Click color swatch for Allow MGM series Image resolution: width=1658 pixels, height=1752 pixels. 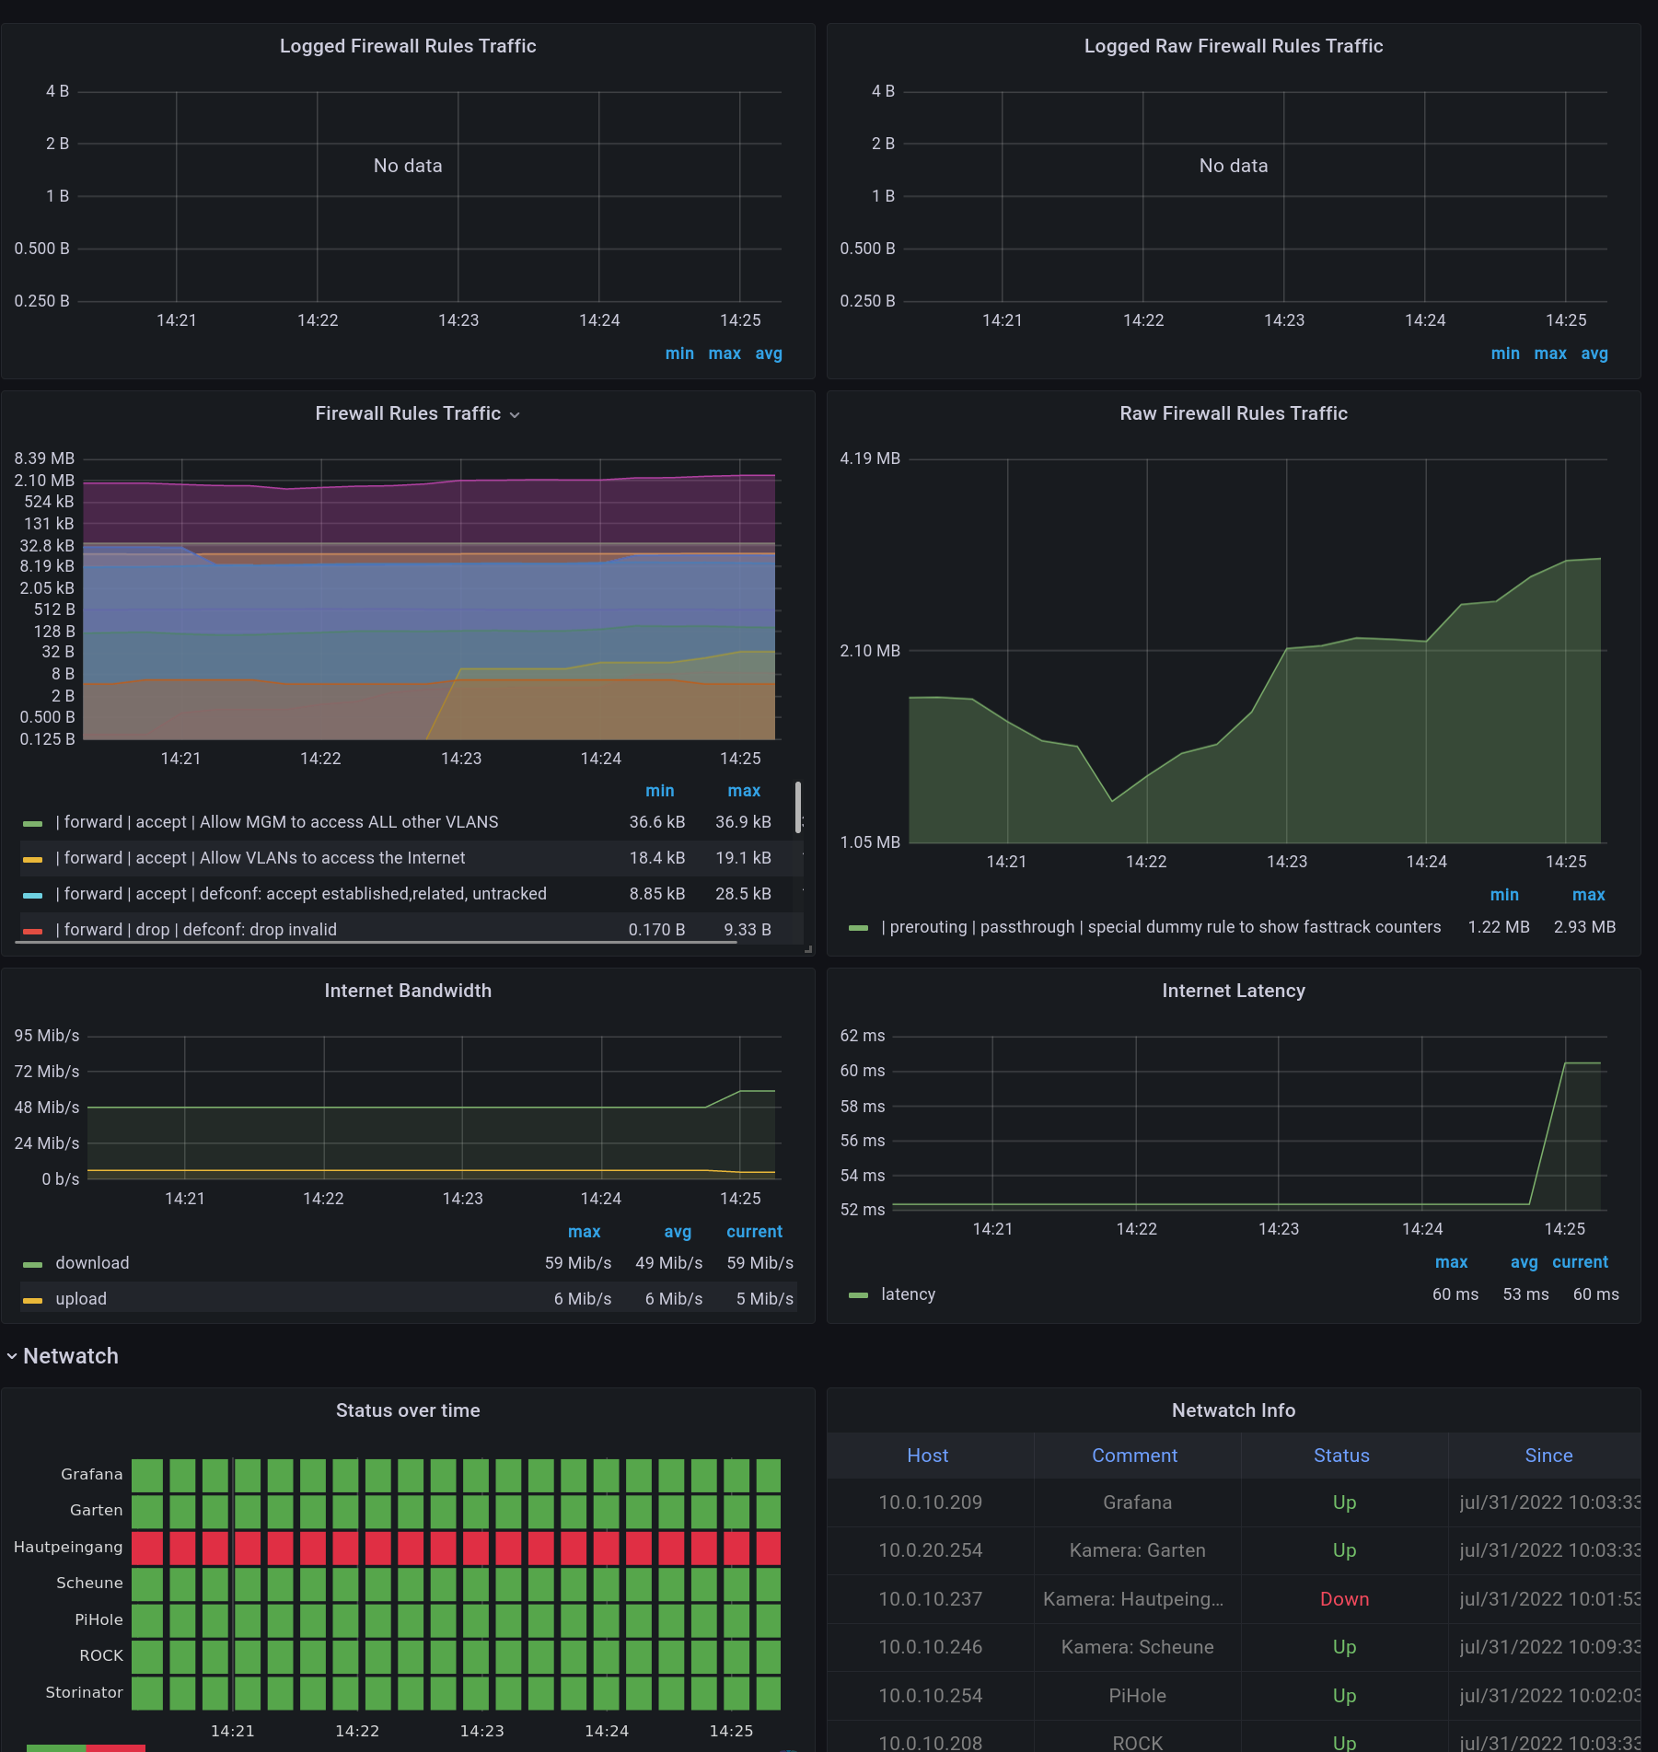point(32,823)
